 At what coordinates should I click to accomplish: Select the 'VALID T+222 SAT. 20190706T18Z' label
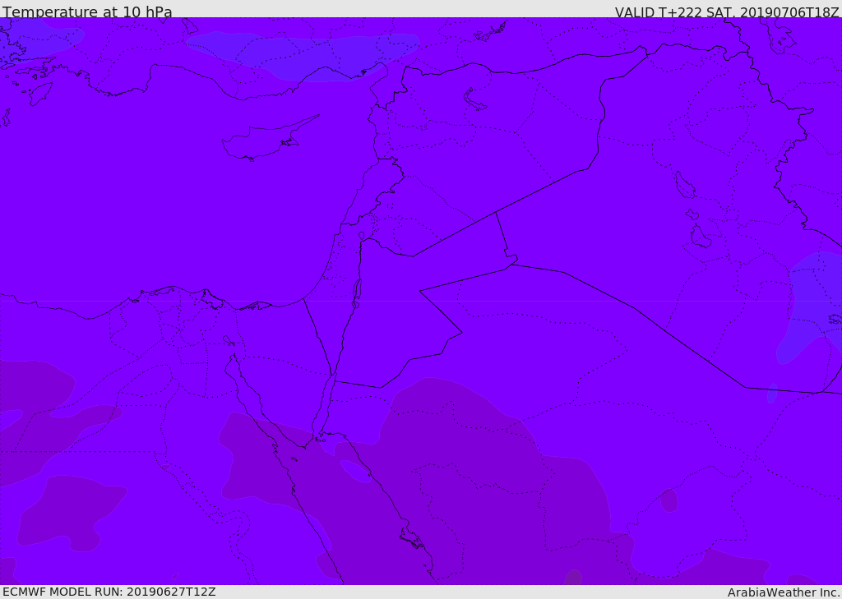pyautogui.click(x=727, y=12)
